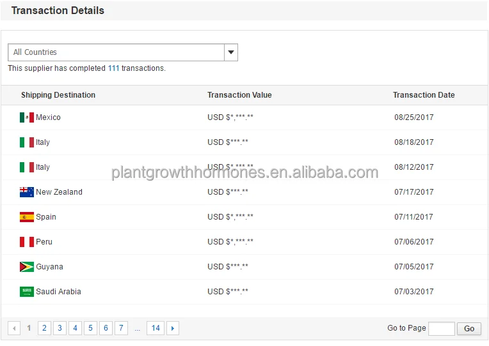
Task: Click the Spain flag icon
Action: coord(27,217)
